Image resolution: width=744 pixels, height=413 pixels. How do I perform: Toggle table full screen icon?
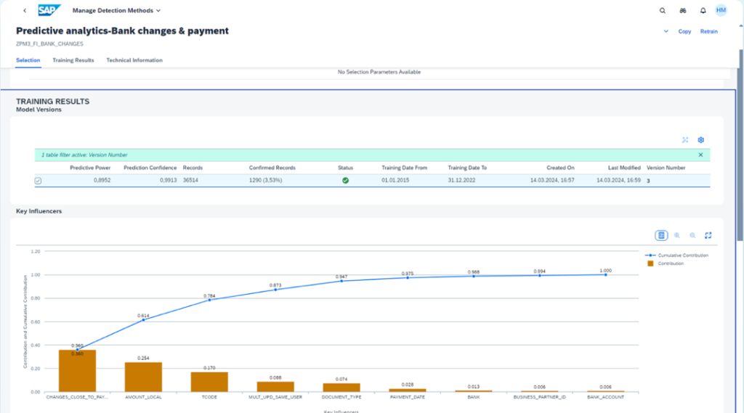pyautogui.click(x=685, y=140)
